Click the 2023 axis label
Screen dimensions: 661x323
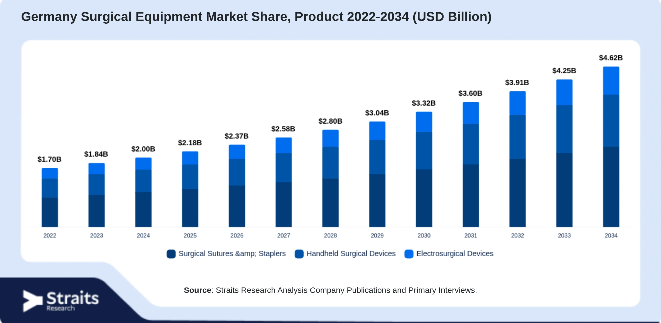tap(97, 236)
